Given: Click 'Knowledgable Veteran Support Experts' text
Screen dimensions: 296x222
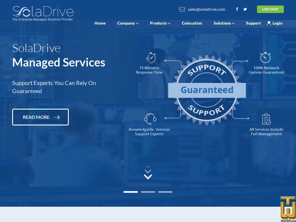Looking at the screenshot, I should pyautogui.click(x=149, y=132).
